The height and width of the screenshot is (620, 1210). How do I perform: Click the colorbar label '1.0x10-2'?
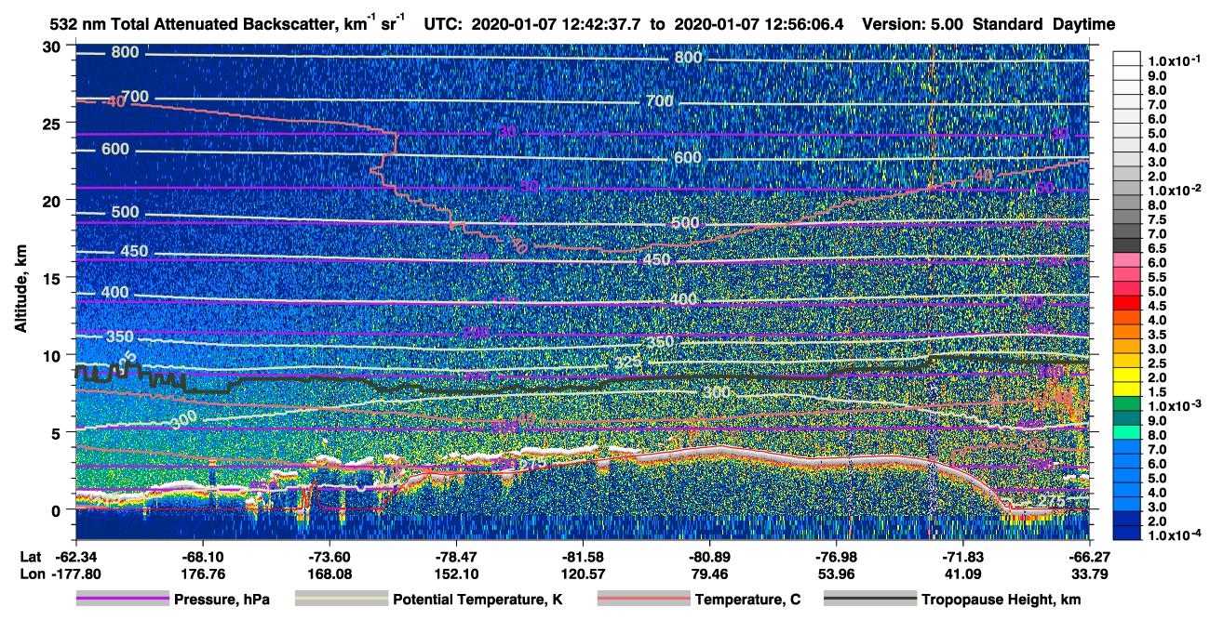coord(1174,189)
